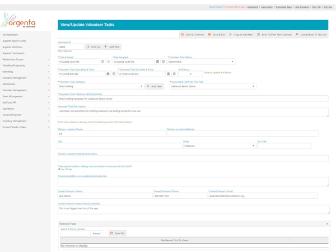The image size is (336, 252).
Task: Click Add New beside Task Category
Action: coord(155,86)
